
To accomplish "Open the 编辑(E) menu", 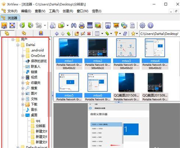I will coord(26,11).
